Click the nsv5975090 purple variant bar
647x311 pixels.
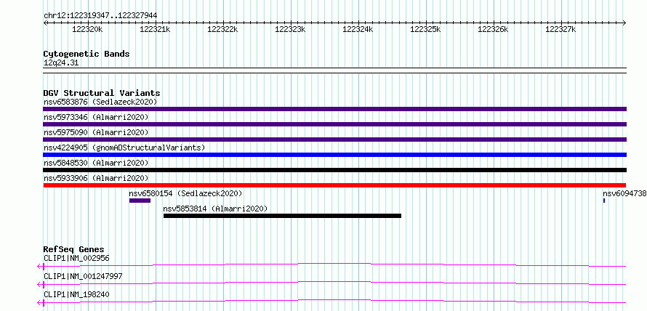(x=334, y=140)
